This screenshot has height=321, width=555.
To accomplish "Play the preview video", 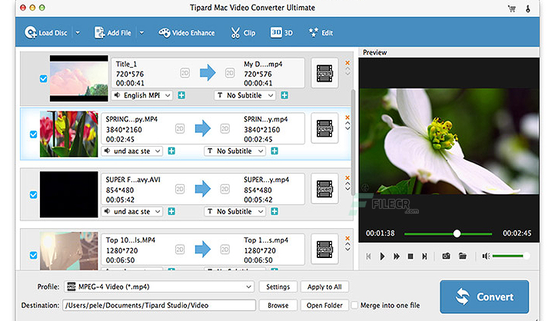I will click(382, 256).
